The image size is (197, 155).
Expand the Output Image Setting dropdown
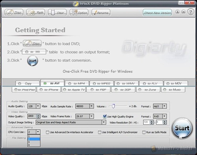coord(104,122)
